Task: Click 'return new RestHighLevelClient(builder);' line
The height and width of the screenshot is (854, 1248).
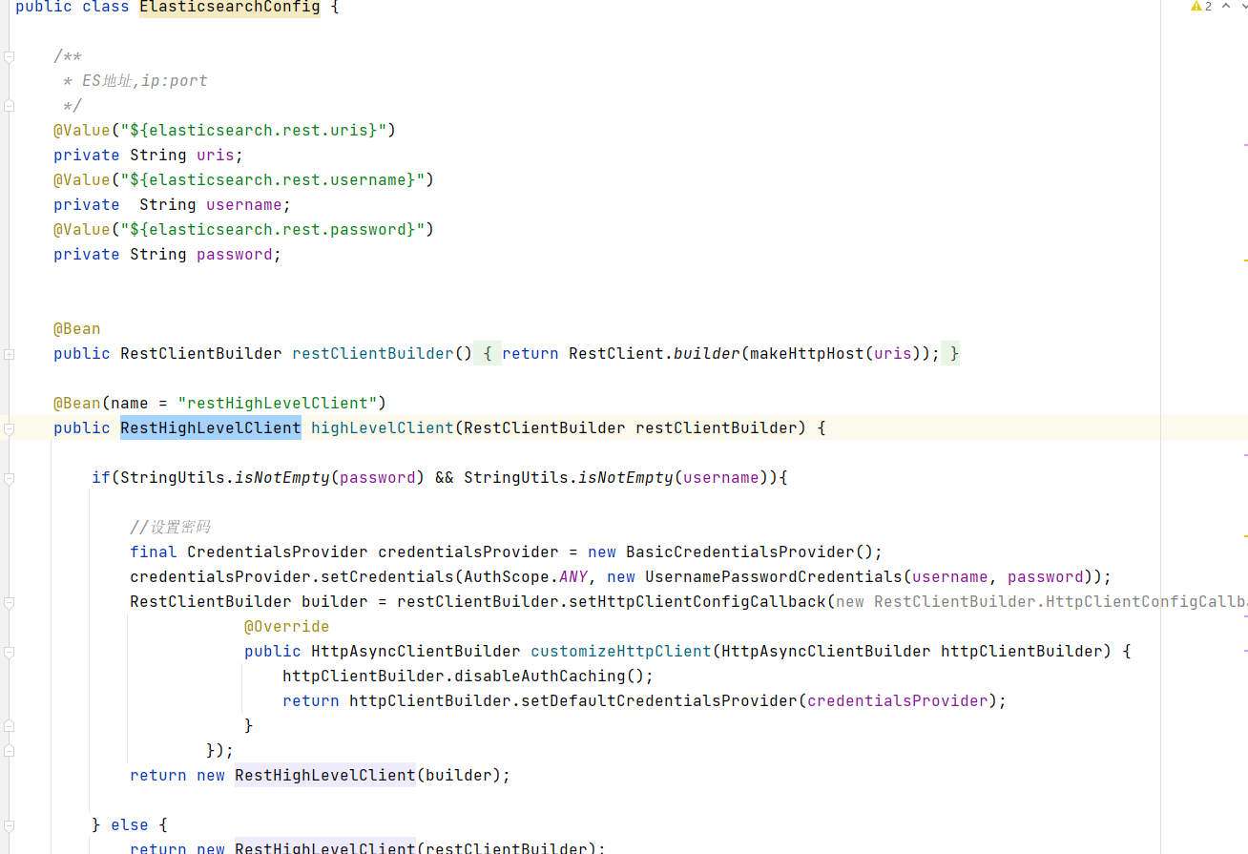Action: click(x=321, y=776)
